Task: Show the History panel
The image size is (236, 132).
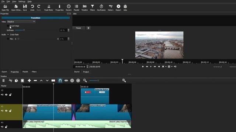Action: pos(111,8)
